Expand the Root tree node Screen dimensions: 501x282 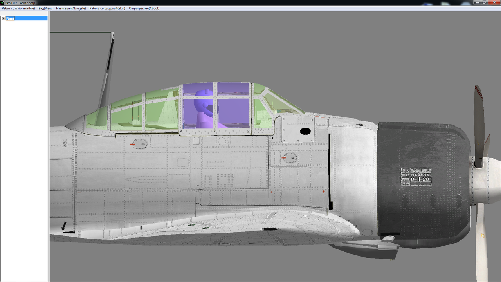tap(3, 18)
